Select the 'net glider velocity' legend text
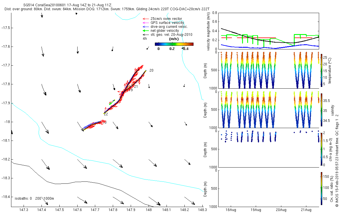The image size is (341, 213). click(x=165, y=31)
